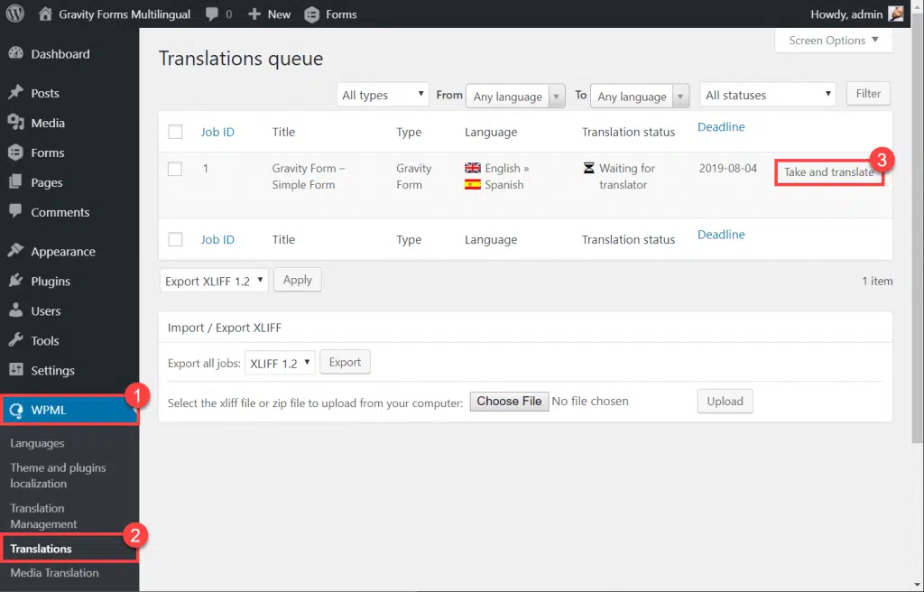Click the hourglass status icon
The height and width of the screenshot is (592, 924).
pyautogui.click(x=588, y=168)
